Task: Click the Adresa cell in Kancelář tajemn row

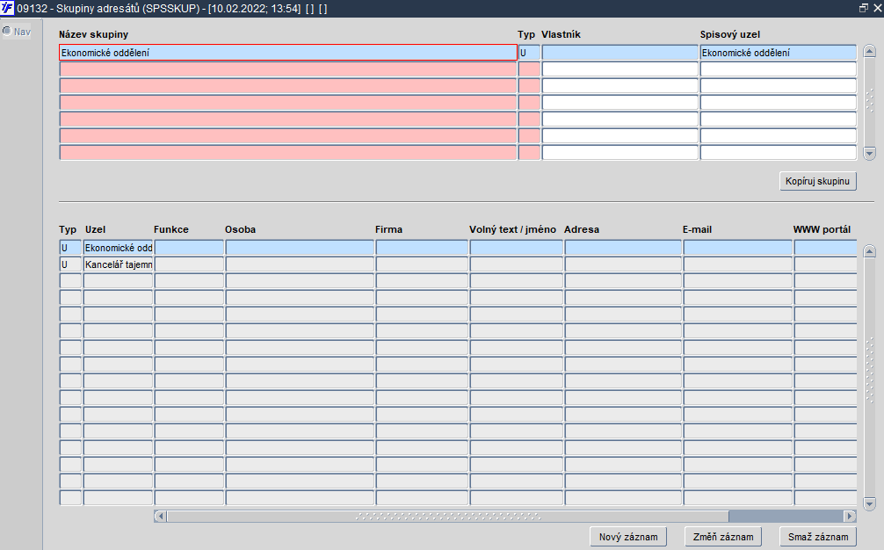Action: coord(623,264)
